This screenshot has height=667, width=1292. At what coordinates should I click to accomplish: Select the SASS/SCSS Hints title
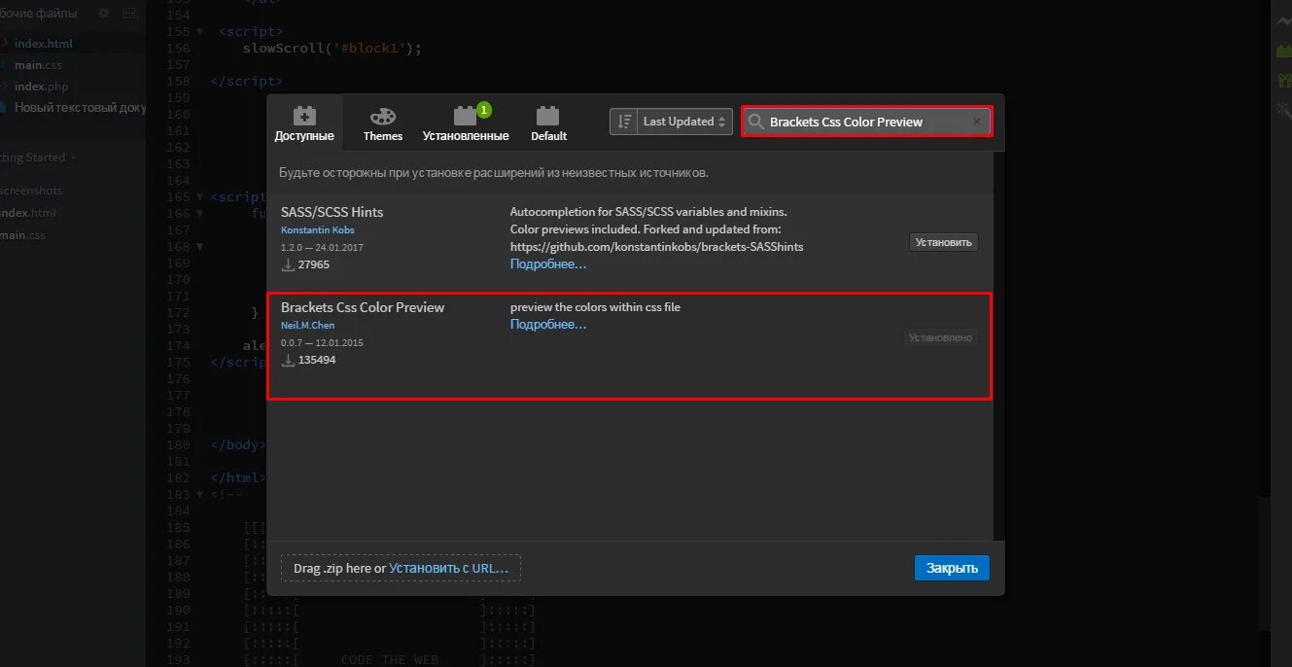[332, 212]
